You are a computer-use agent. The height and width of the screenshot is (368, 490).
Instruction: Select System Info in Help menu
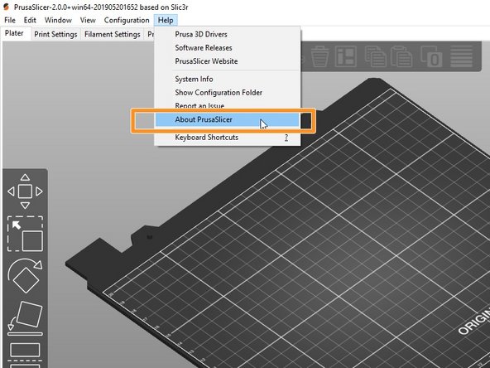[x=228, y=79]
